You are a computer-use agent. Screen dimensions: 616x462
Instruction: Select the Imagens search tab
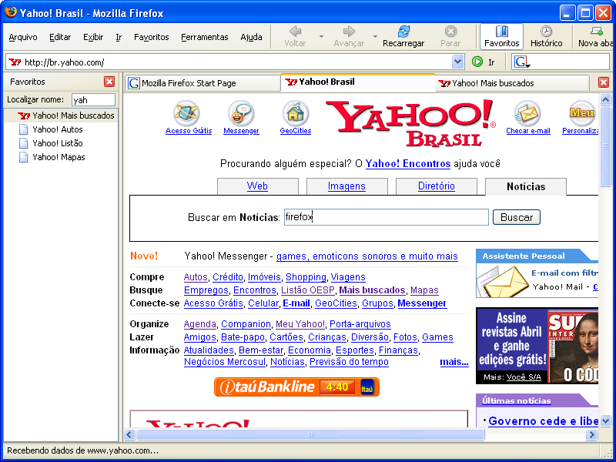click(346, 186)
